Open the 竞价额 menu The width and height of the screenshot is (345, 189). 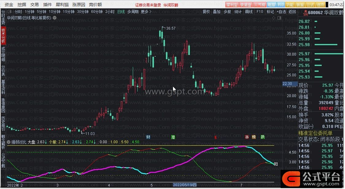[95, 5]
